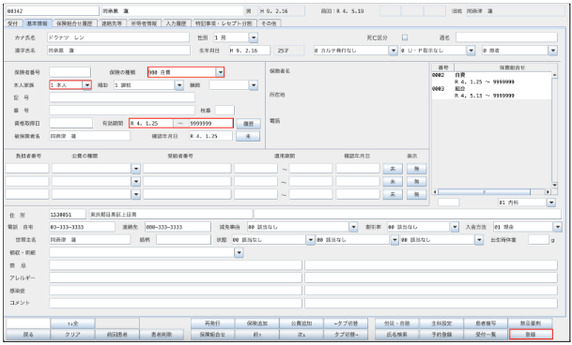572x345 pixels.
Task: Open the 特記事項・レセプト分割 tab
Action: (224, 23)
